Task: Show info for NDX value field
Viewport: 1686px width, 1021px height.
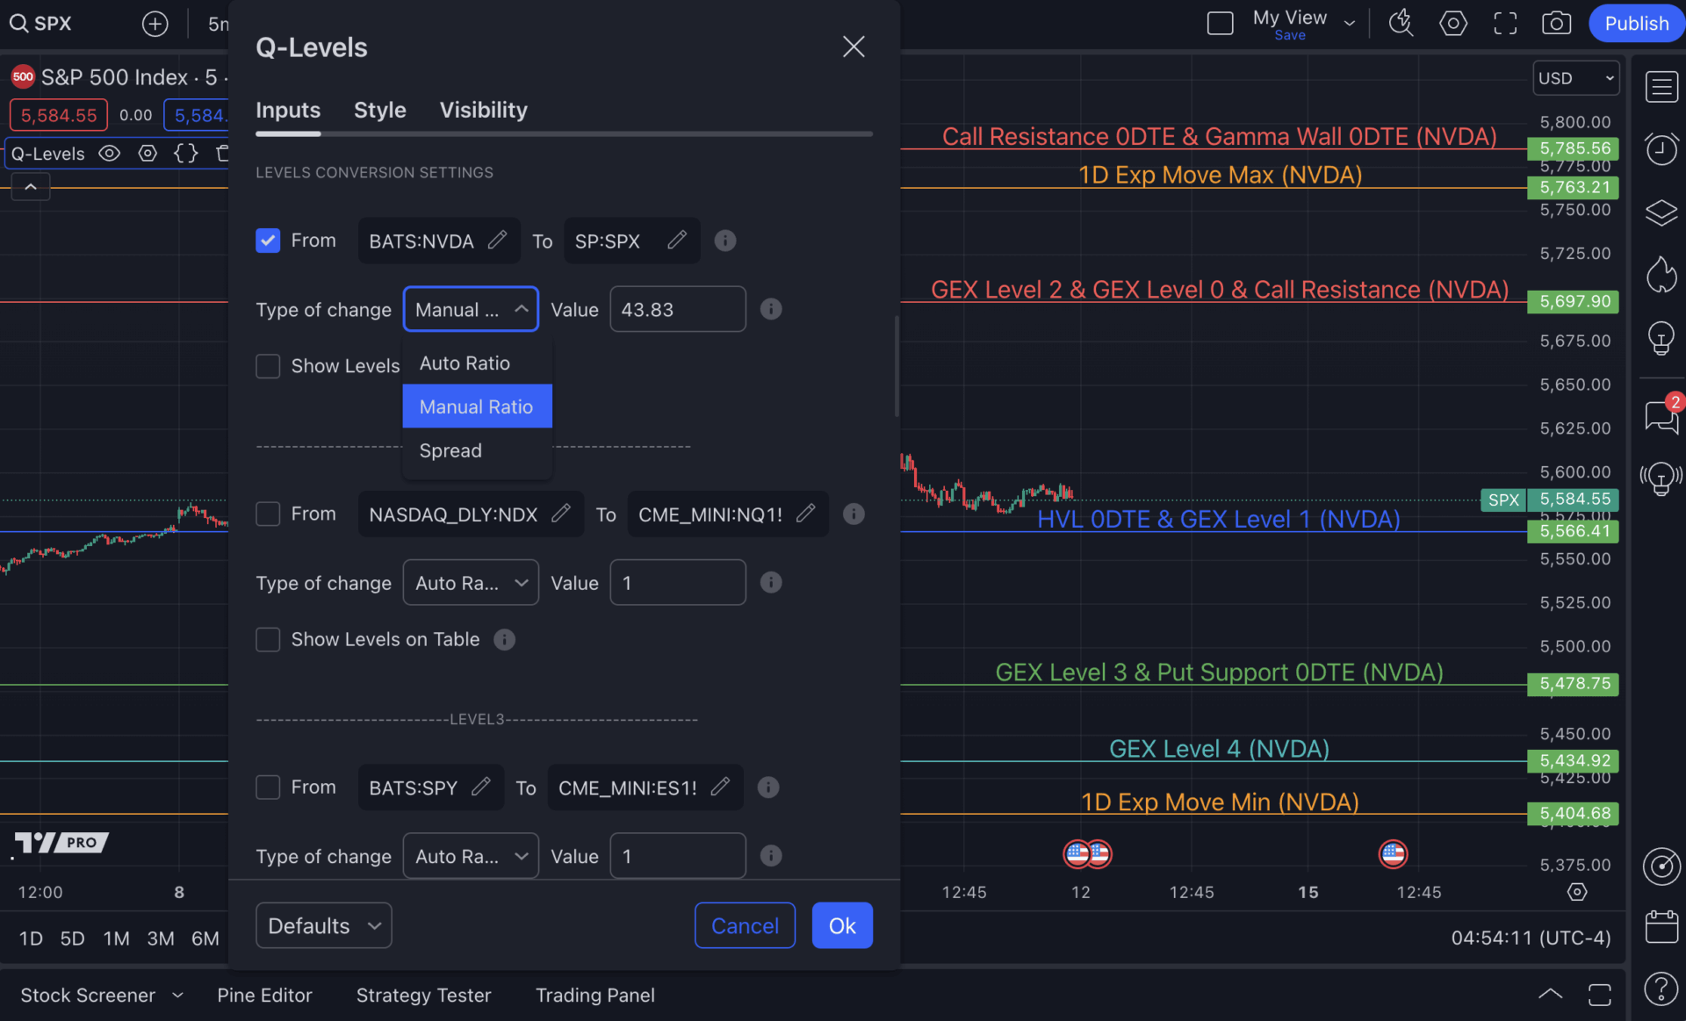Action: (771, 582)
